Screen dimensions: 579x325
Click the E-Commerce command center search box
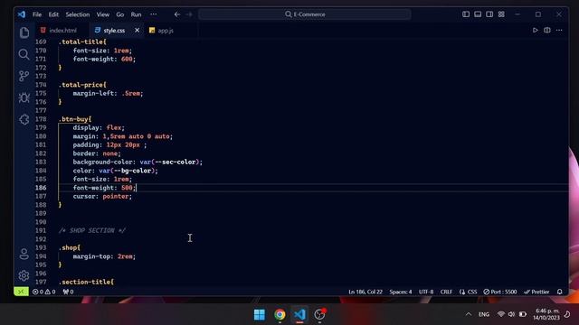coord(305,14)
